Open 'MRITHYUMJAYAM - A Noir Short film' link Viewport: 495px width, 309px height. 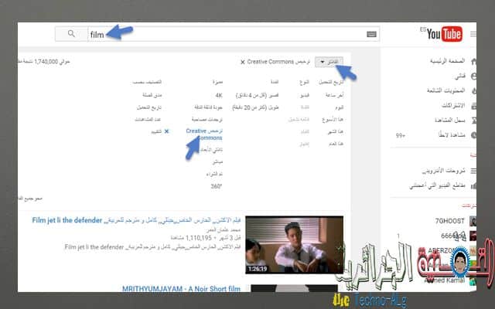tap(181, 288)
